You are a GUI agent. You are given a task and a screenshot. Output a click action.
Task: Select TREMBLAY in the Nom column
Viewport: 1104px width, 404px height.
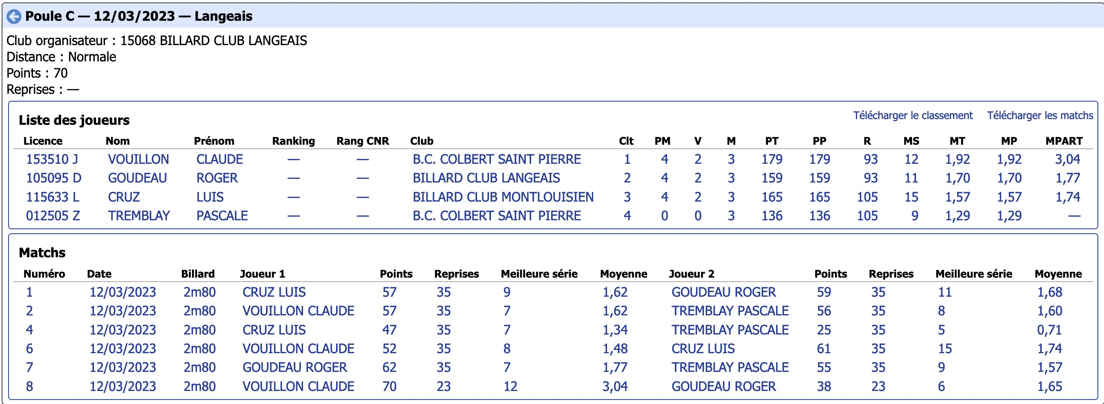(138, 216)
